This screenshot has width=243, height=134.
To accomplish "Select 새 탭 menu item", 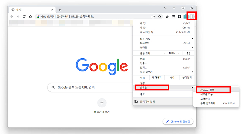I will coord(164,23).
